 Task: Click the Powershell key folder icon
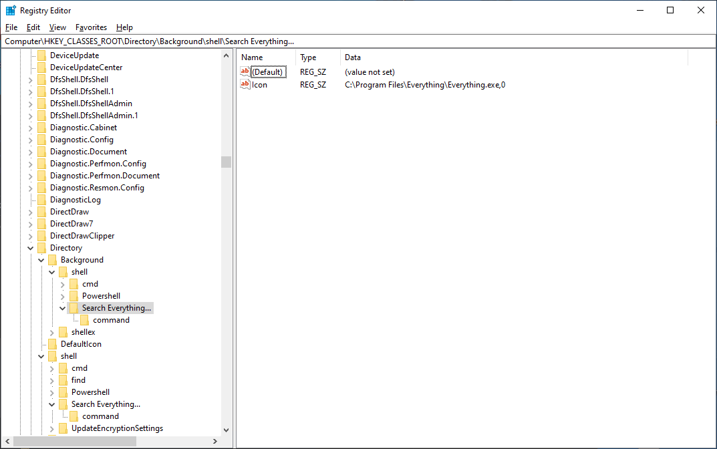click(x=74, y=295)
